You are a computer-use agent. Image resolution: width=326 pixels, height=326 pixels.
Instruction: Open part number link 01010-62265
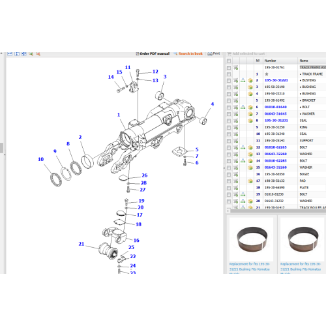276,147
